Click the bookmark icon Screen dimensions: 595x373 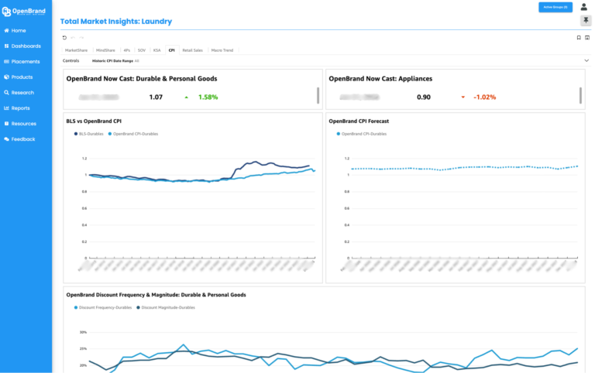pos(579,37)
